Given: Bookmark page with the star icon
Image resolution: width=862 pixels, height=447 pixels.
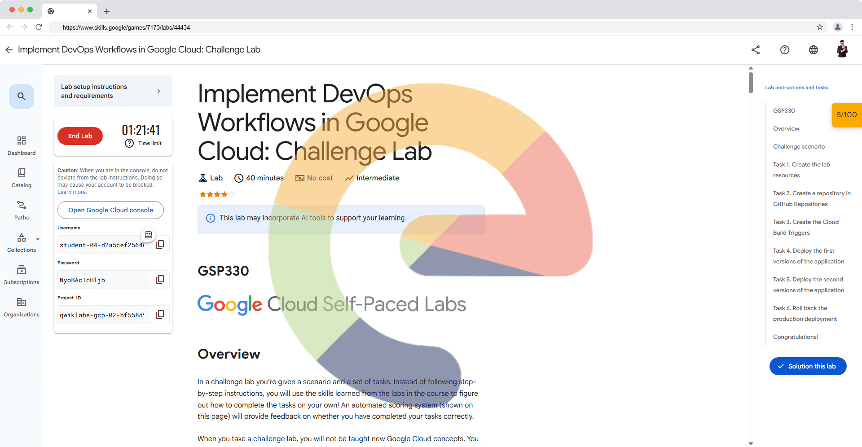Looking at the screenshot, I should coord(820,27).
